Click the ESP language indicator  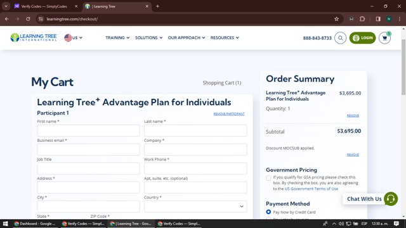[364, 224]
